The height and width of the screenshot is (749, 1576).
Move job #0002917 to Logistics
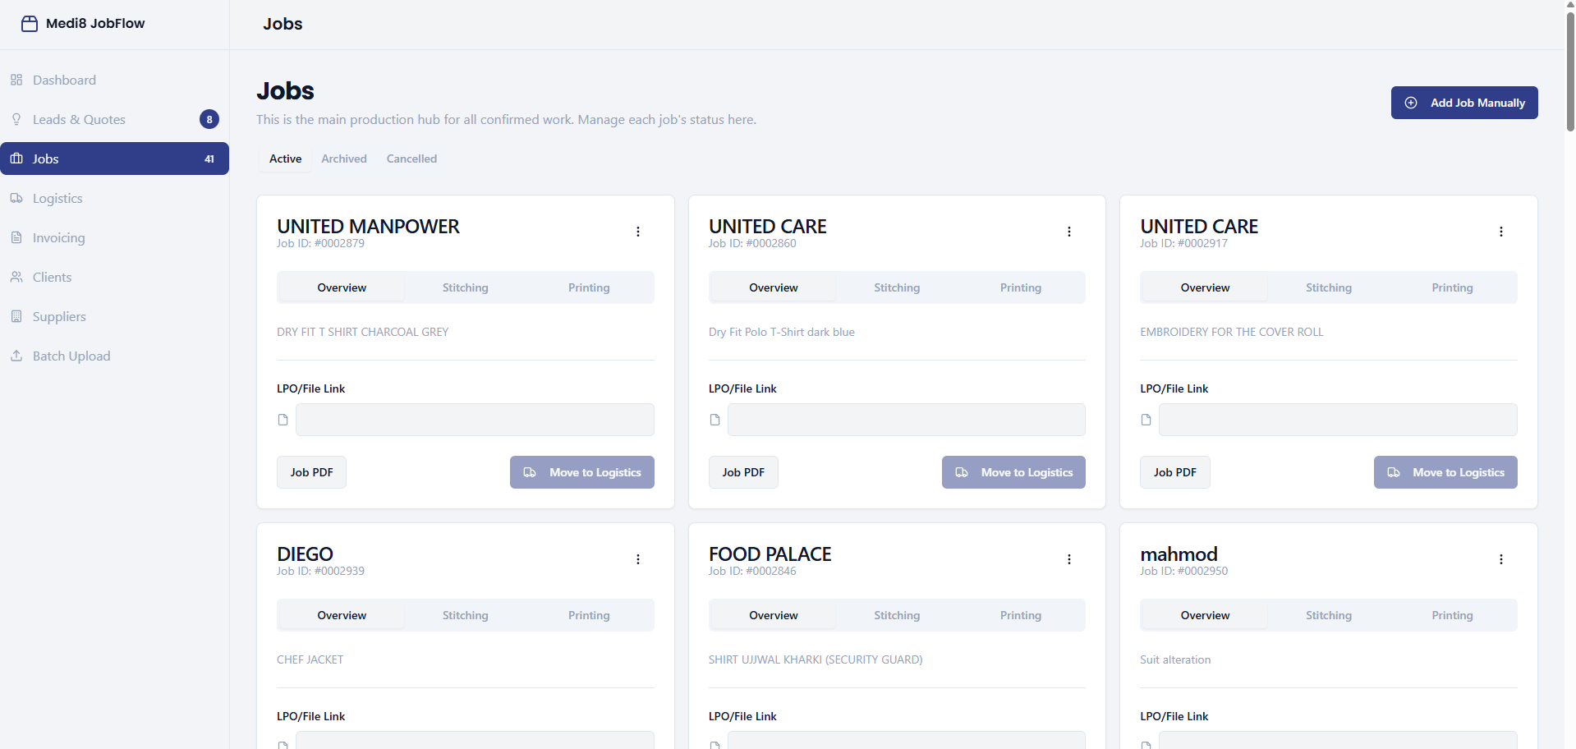pyautogui.click(x=1445, y=472)
